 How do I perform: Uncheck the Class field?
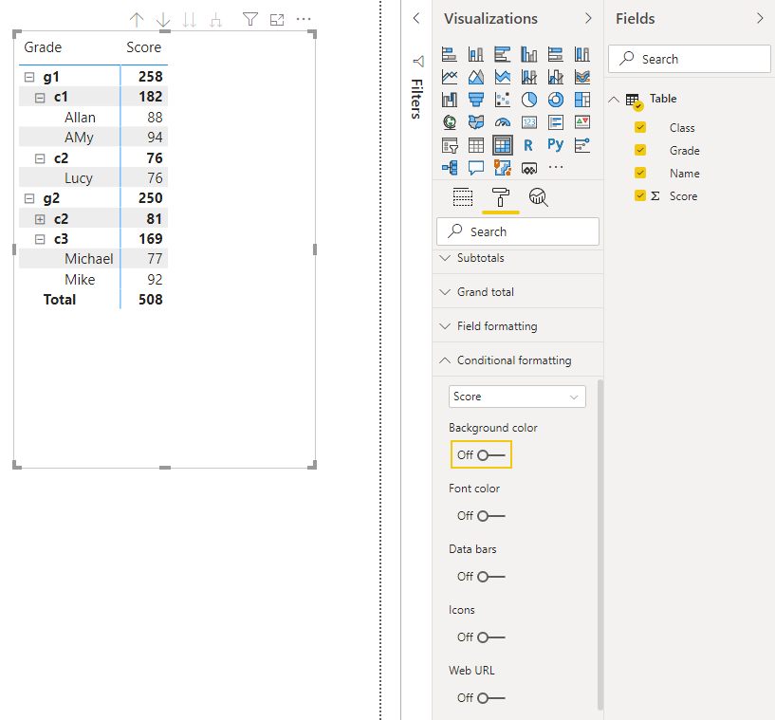pyautogui.click(x=640, y=127)
